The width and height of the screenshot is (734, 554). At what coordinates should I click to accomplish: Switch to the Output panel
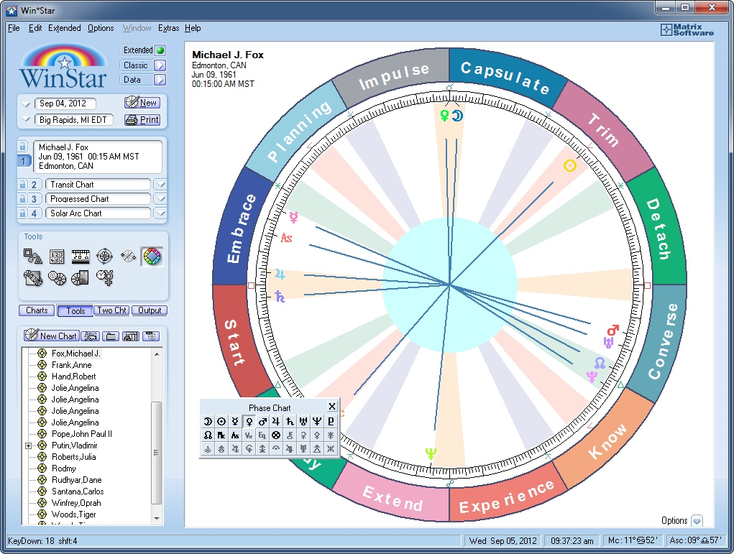[x=150, y=310]
